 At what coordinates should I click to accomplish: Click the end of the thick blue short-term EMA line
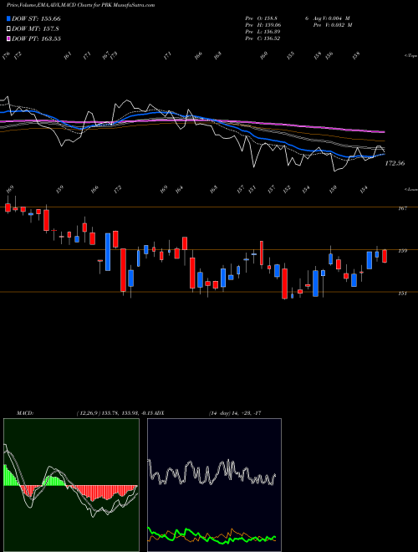point(383,154)
